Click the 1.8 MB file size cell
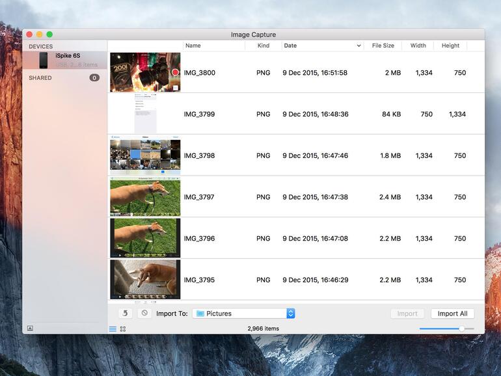 pyautogui.click(x=390, y=155)
